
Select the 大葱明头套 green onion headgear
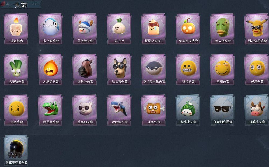(16, 69)
